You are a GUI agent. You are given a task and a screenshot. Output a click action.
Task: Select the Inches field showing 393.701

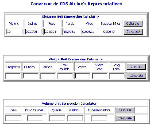point(33,32)
